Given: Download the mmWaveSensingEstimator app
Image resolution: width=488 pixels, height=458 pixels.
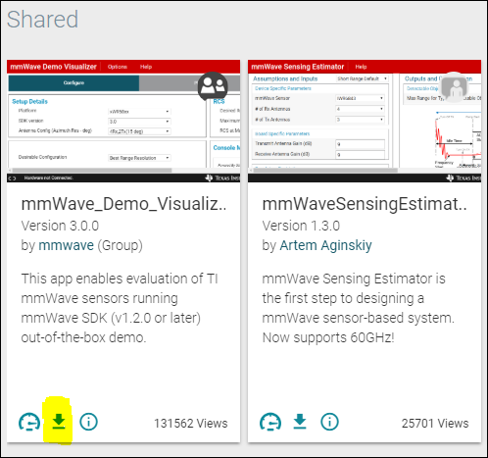Looking at the screenshot, I should point(300,421).
